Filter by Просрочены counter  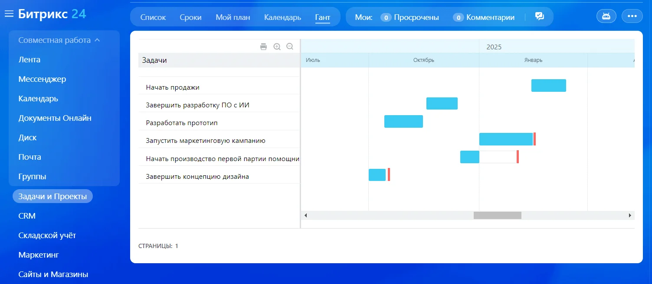[x=410, y=17]
